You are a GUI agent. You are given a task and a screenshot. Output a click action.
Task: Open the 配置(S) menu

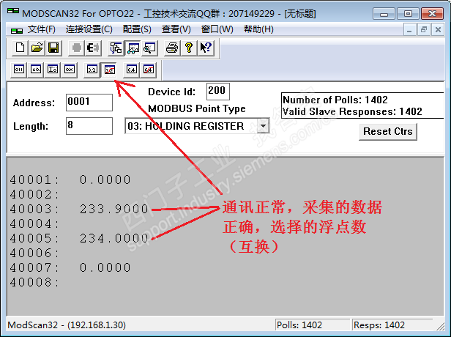click(x=137, y=29)
